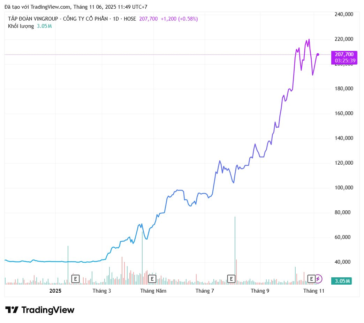
Task: Select the Tháng 9 date label
Action: coord(260,291)
